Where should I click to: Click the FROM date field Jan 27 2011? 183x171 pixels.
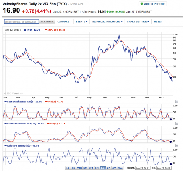(x=143, y=168)
